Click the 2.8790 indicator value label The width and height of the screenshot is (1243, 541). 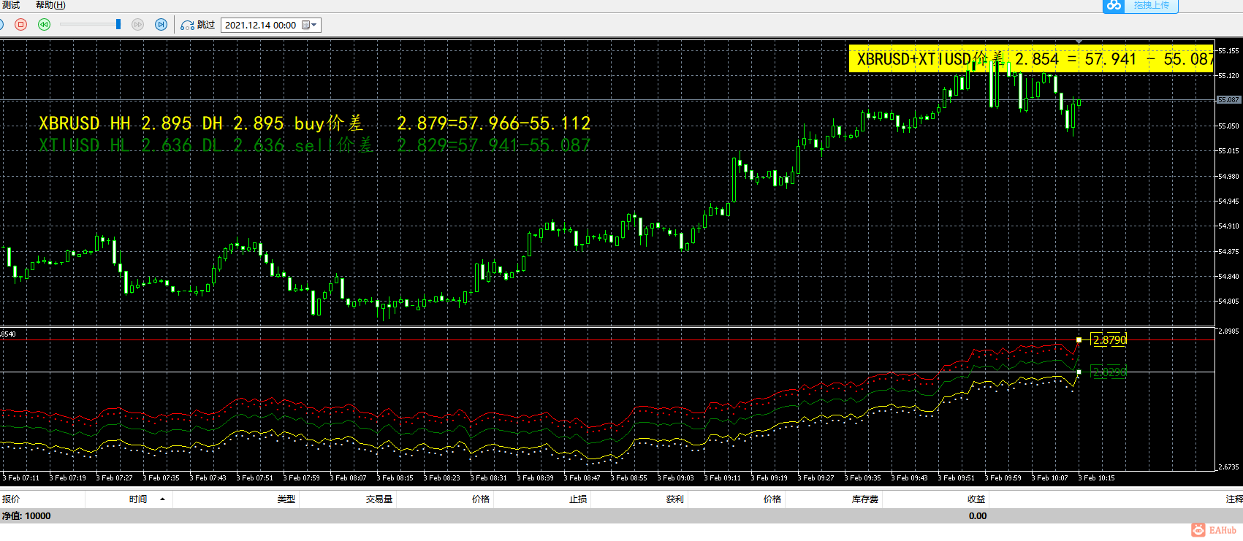[x=1109, y=340]
